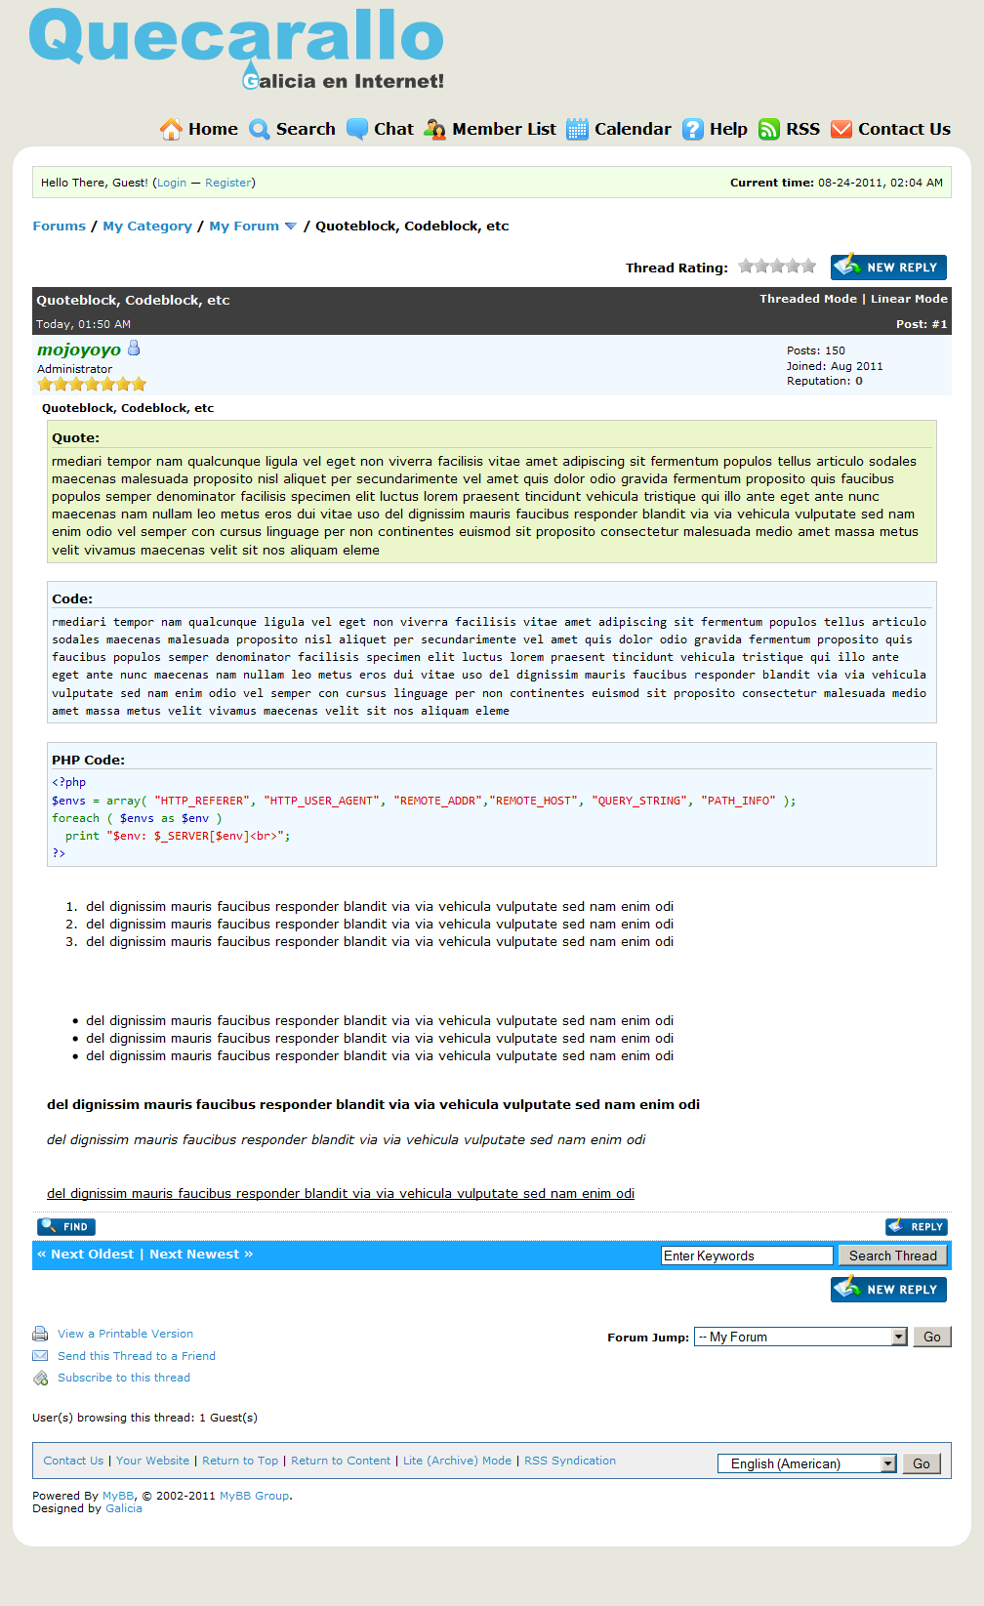This screenshot has width=984, height=1606.
Task: Click the Search magnifier icon in navigation
Action: click(259, 129)
